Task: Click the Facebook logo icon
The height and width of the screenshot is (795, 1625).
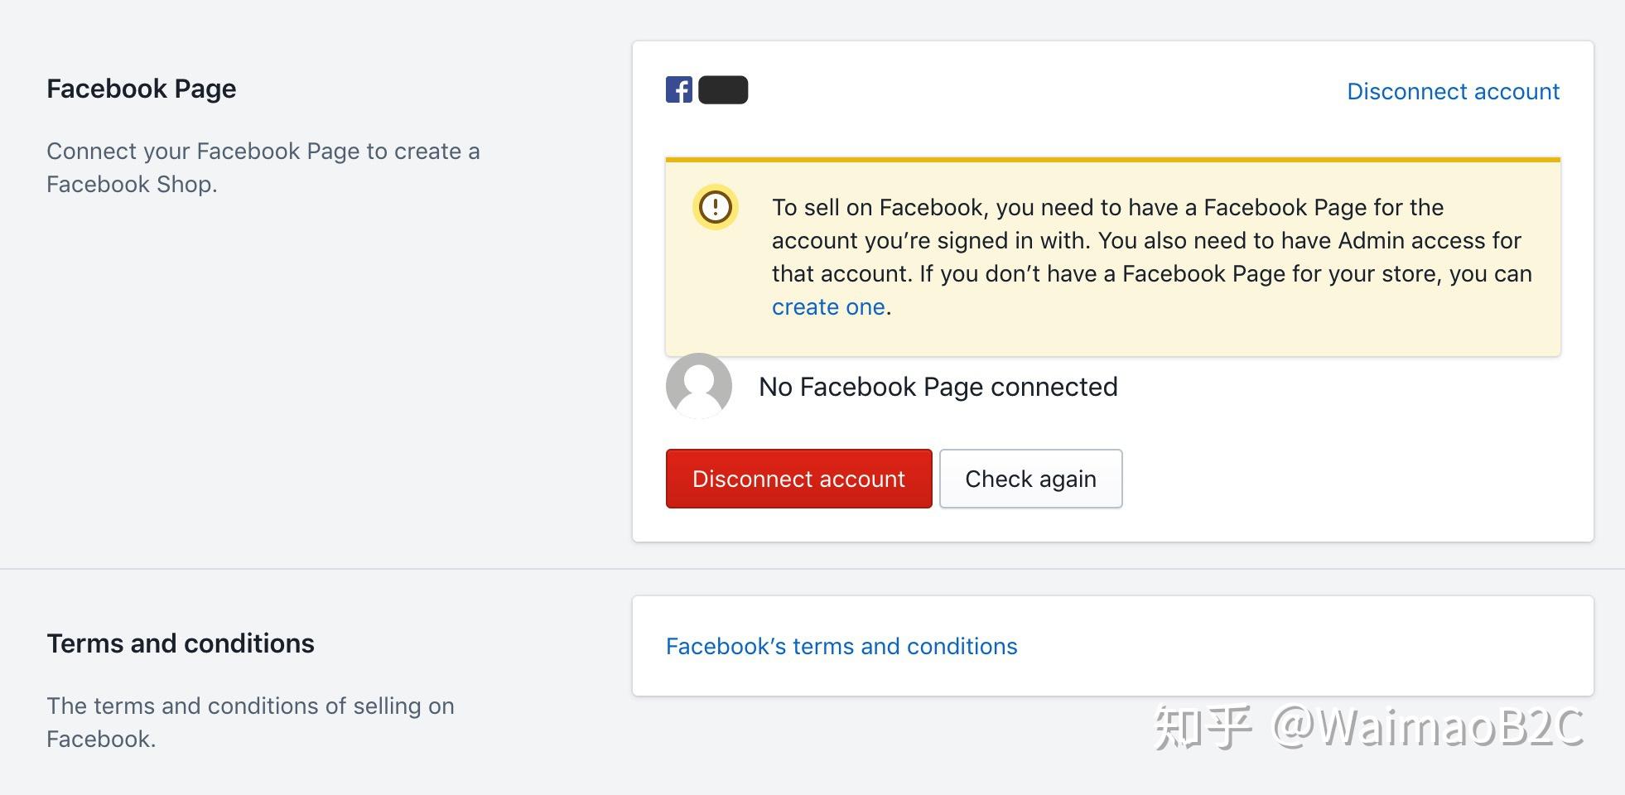Action: (x=679, y=89)
